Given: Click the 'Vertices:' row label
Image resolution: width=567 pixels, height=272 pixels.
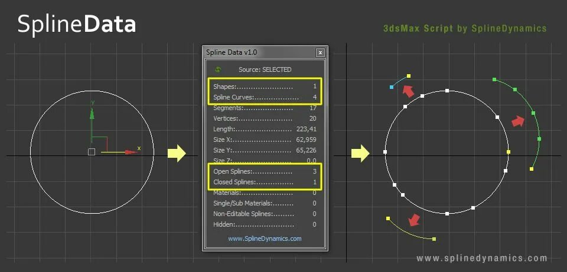Looking at the screenshot, I should coord(226,118).
